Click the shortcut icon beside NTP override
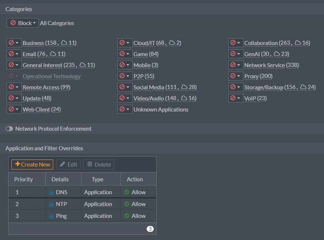The height and width of the screenshot is (240, 324). pos(51,205)
